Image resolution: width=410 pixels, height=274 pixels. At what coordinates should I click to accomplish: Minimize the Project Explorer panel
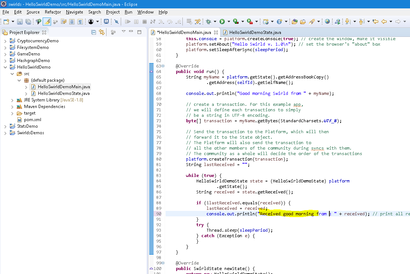[x=131, y=31]
